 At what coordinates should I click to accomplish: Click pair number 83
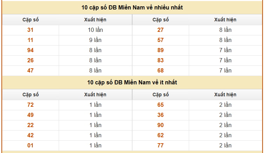[160, 60]
